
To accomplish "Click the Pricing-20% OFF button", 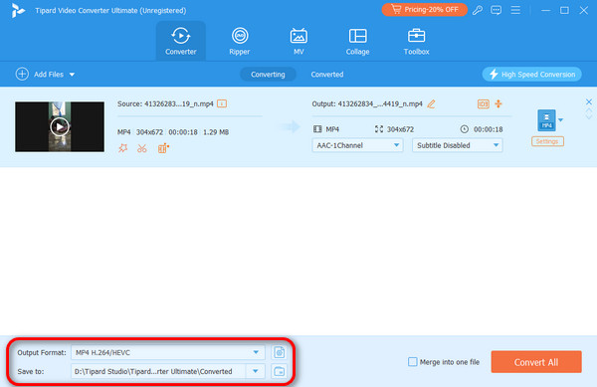I will (x=424, y=10).
